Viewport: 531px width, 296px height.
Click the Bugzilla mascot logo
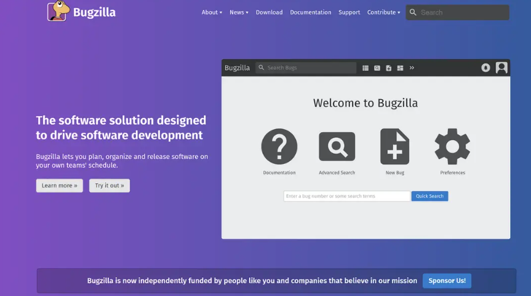[x=58, y=11]
